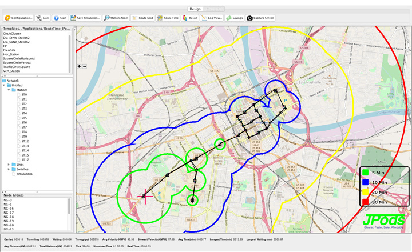The image size is (412, 252).
Task: Open the Configuration dialog
Action: pyautogui.click(x=18, y=18)
